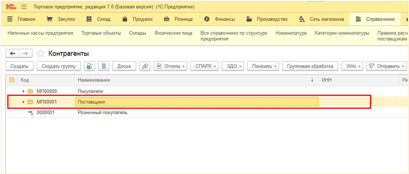Click the Создать группу button
The image size is (409, 174).
[x=59, y=66]
